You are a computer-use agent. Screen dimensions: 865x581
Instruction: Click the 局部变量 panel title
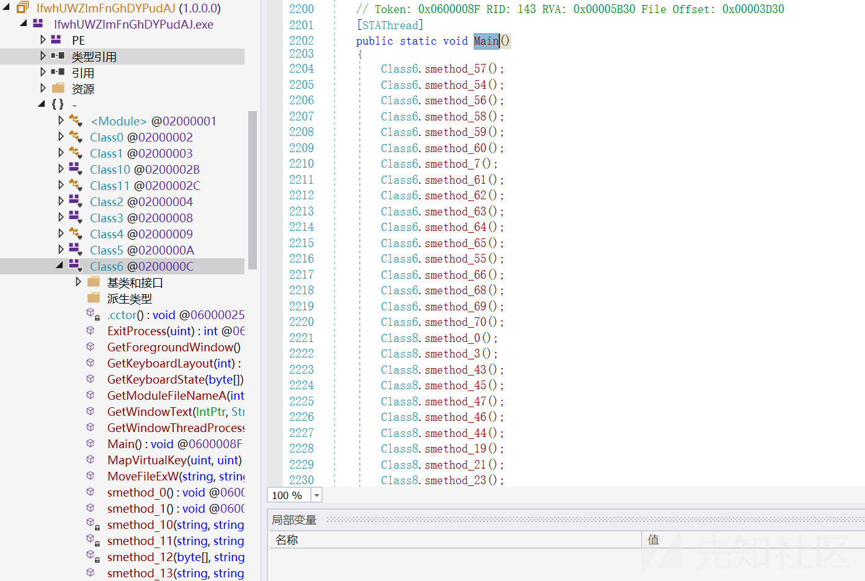pos(294,520)
